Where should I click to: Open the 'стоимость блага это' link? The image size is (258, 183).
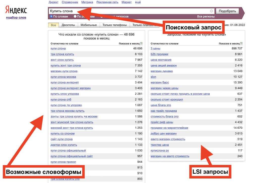click(x=165, y=117)
